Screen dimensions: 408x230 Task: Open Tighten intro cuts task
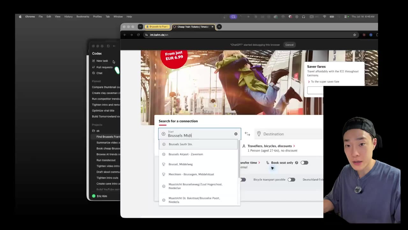tap(107, 178)
